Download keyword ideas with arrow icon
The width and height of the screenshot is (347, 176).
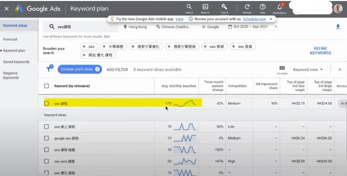338,27
